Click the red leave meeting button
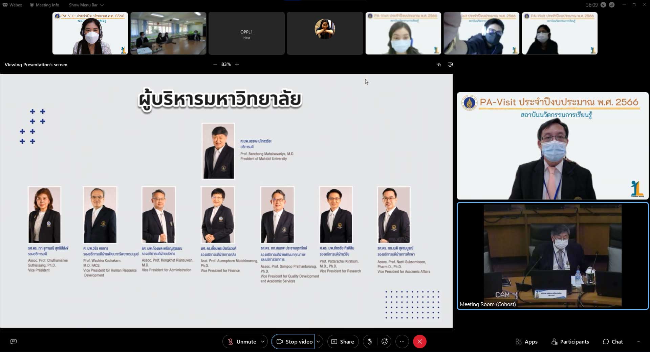 419,342
